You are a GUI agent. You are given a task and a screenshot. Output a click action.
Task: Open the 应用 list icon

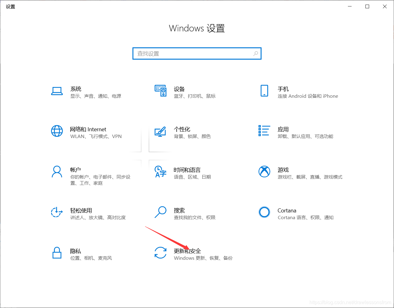coord(264,131)
